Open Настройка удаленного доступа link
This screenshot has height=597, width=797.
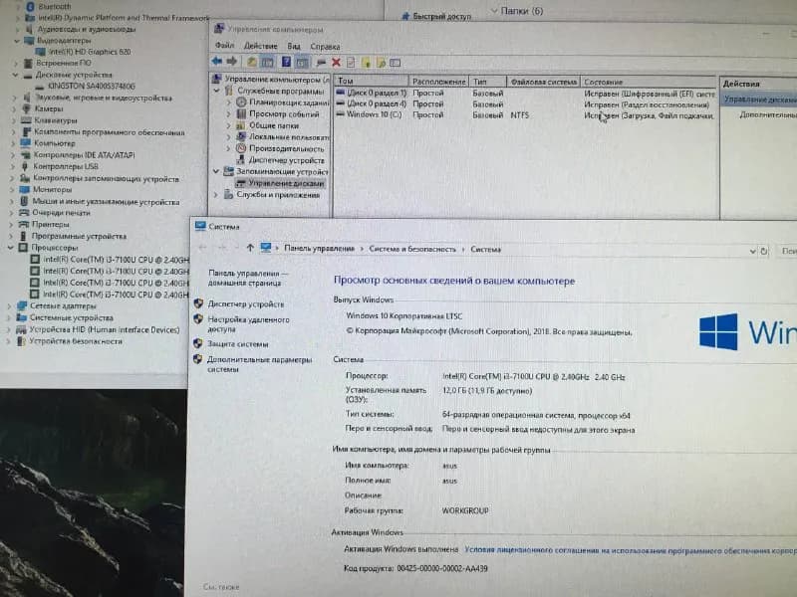[248, 324]
